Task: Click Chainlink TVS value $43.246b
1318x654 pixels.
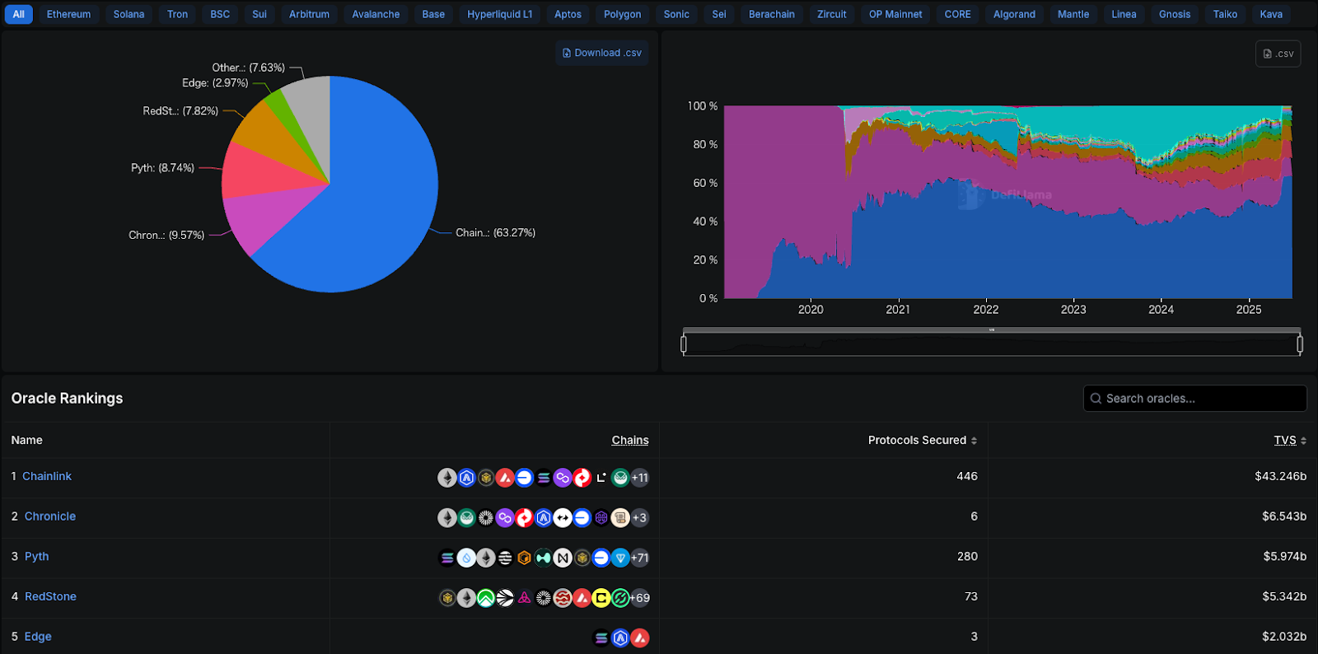Action: point(1280,476)
